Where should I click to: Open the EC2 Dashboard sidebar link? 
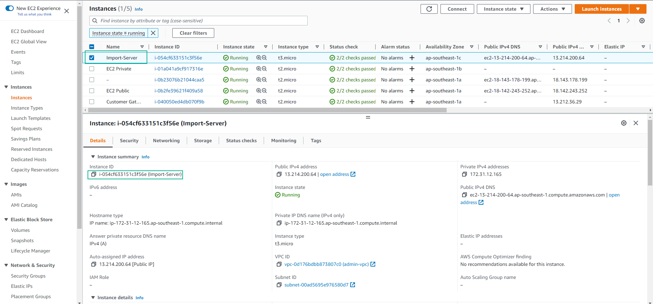(x=27, y=31)
